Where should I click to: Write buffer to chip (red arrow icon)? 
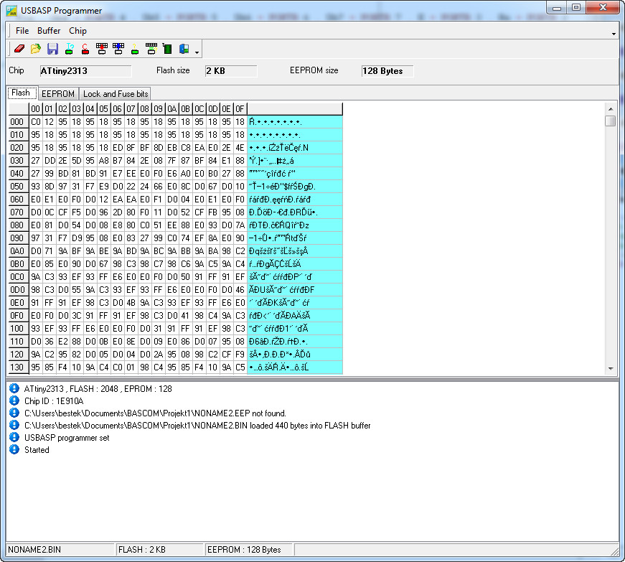pos(102,49)
